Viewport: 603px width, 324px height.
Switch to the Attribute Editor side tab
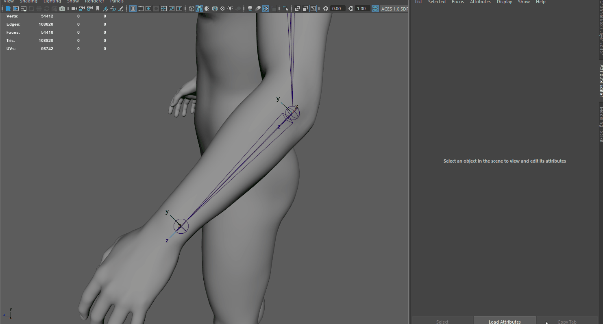(x=601, y=80)
